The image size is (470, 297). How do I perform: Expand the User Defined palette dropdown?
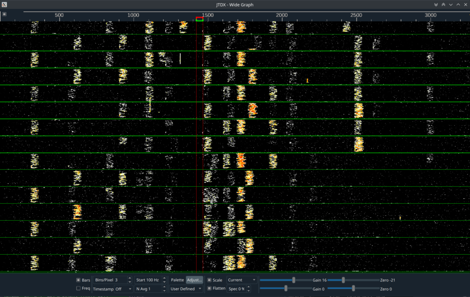(x=186, y=289)
